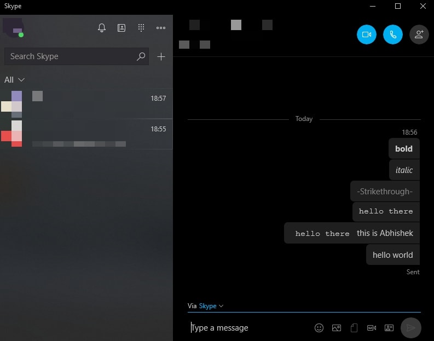The height and width of the screenshot is (341, 434).
Task: Add people to this conversation
Action: pyautogui.click(x=419, y=34)
